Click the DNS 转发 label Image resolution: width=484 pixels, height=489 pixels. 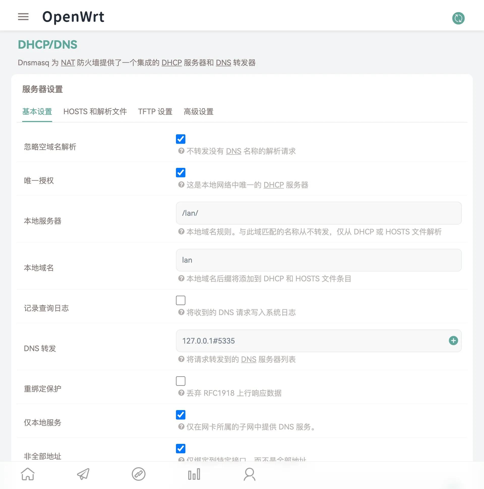[40, 349]
